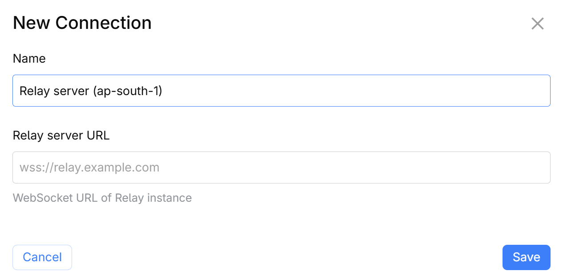The height and width of the screenshot is (279, 563).
Task: Click the 'New Connection' dialog title
Action: click(x=82, y=23)
